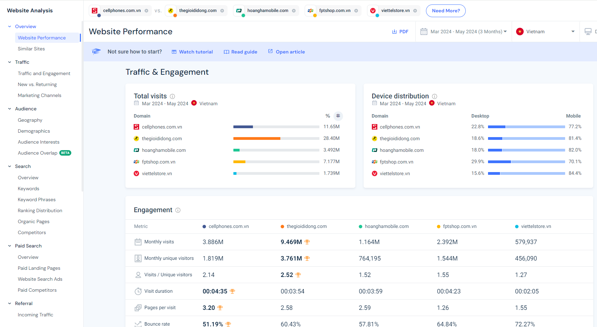The height and width of the screenshot is (327, 597).
Task: Open Similar Sites page
Action: (x=31, y=49)
